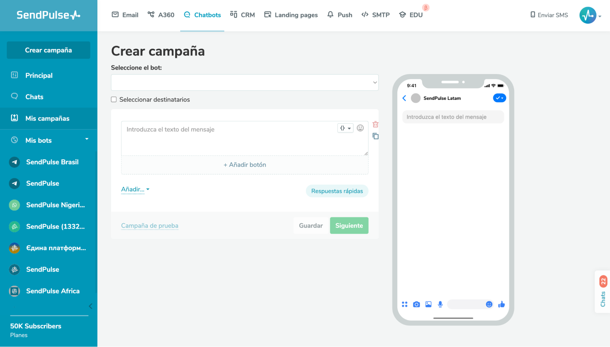The width and height of the screenshot is (610, 347).
Task: Click the Guardar button
Action: click(x=311, y=226)
